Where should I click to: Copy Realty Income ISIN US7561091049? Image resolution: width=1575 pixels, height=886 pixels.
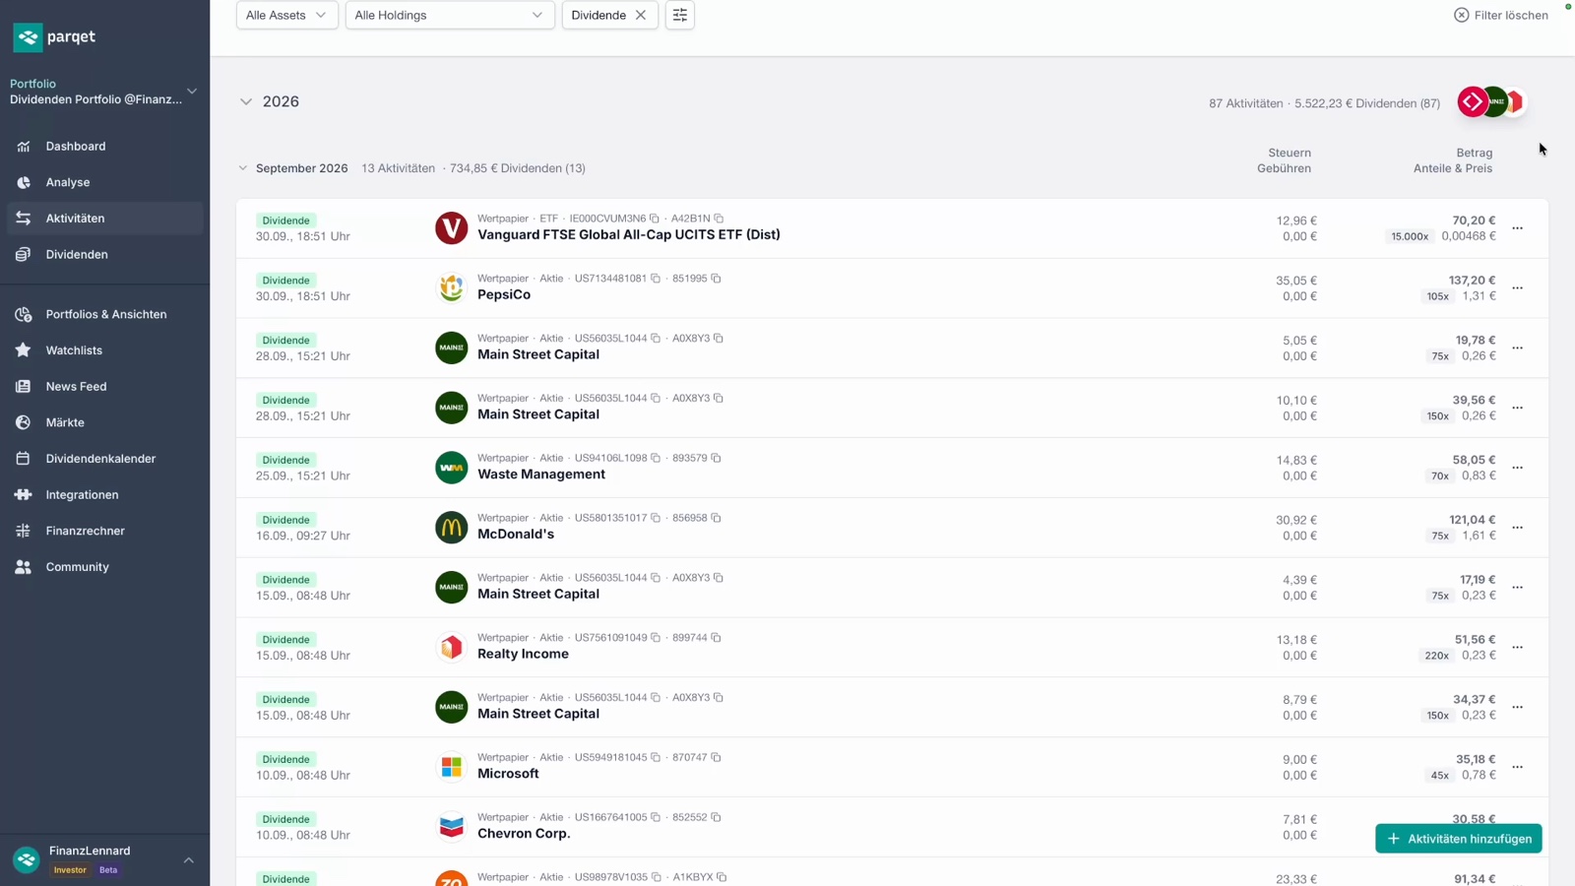pyautogui.click(x=656, y=638)
